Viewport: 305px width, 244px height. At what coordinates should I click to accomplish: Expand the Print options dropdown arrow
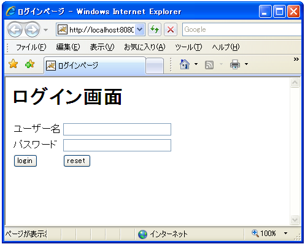(x=246, y=64)
